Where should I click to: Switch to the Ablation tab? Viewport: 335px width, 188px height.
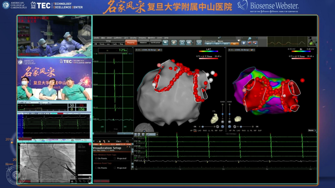(x=143, y=43)
